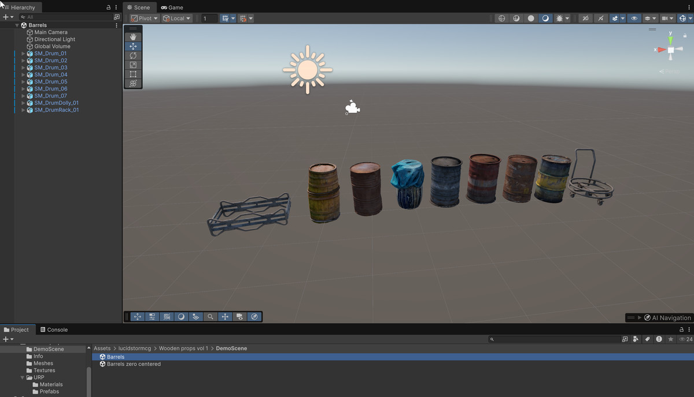Screen dimensions: 694x397
Task: Click the Hierarchy search field
Action: pyautogui.click(x=67, y=17)
